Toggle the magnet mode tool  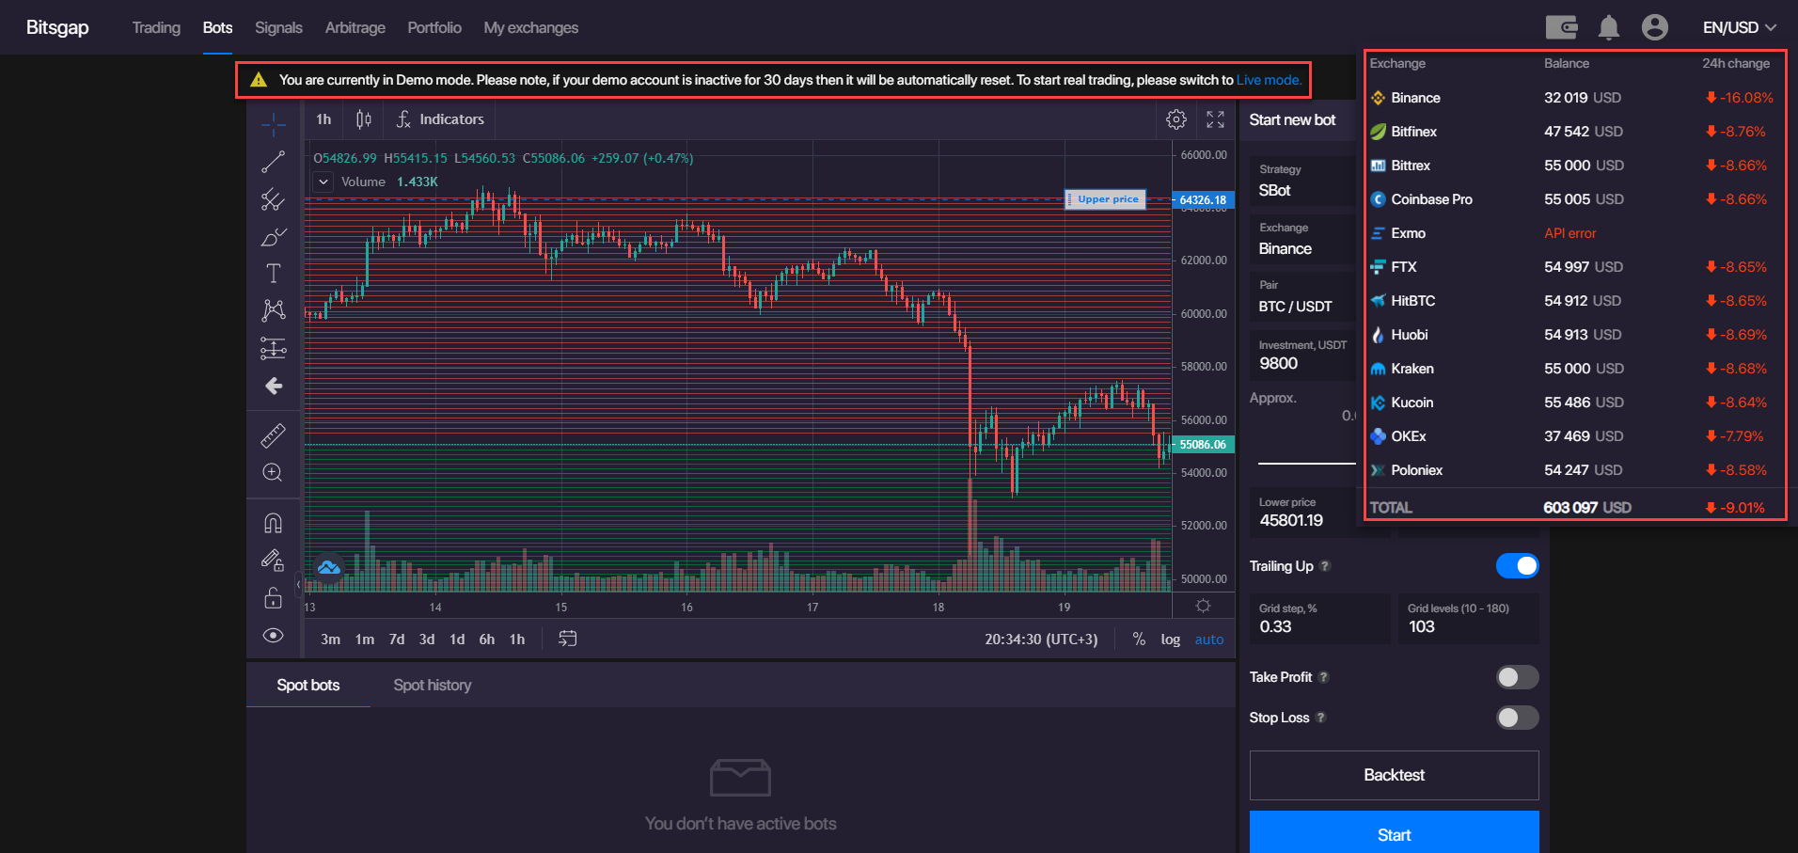(274, 522)
